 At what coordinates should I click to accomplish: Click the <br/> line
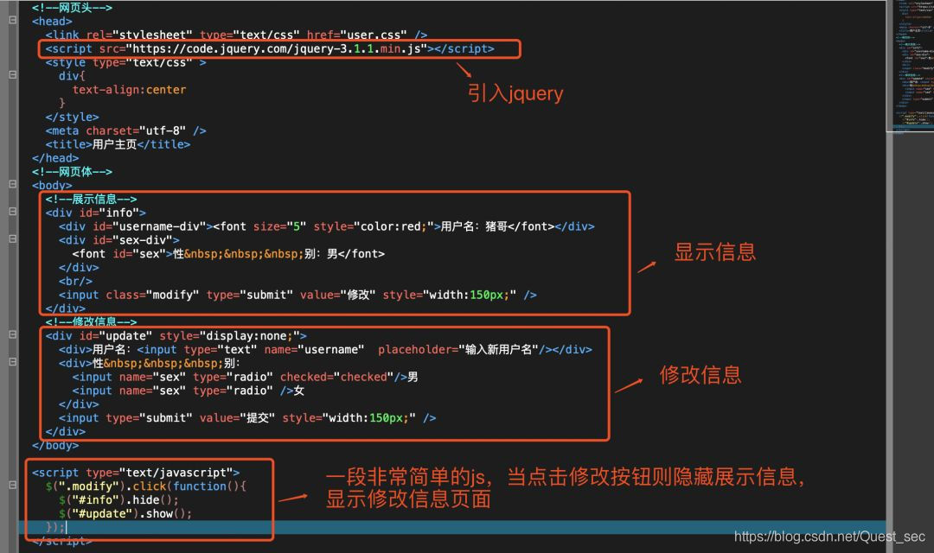(75, 282)
